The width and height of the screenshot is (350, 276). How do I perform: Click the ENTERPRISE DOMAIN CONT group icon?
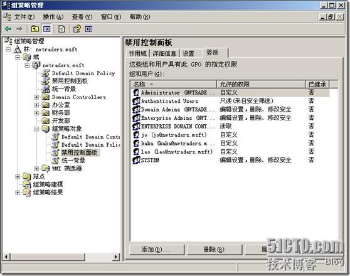[136, 126]
